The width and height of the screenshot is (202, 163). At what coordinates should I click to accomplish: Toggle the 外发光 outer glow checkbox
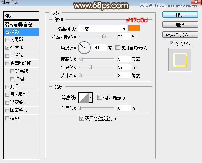click(7, 48)
